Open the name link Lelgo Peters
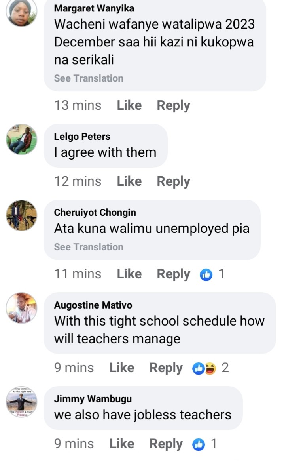This screenshot has width=284, height=461. click(x=82, y=137)
